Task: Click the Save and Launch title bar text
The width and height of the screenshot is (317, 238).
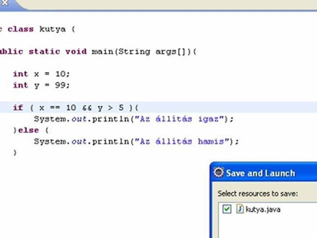Action: 261,173
